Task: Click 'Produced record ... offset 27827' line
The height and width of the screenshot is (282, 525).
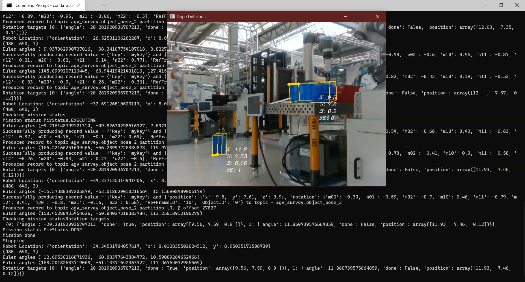Action: coord(109,208)
